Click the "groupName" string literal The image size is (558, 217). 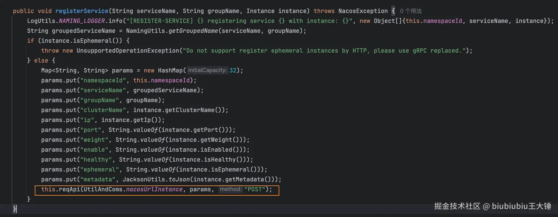pyautogui.click(x=100, y=100)
